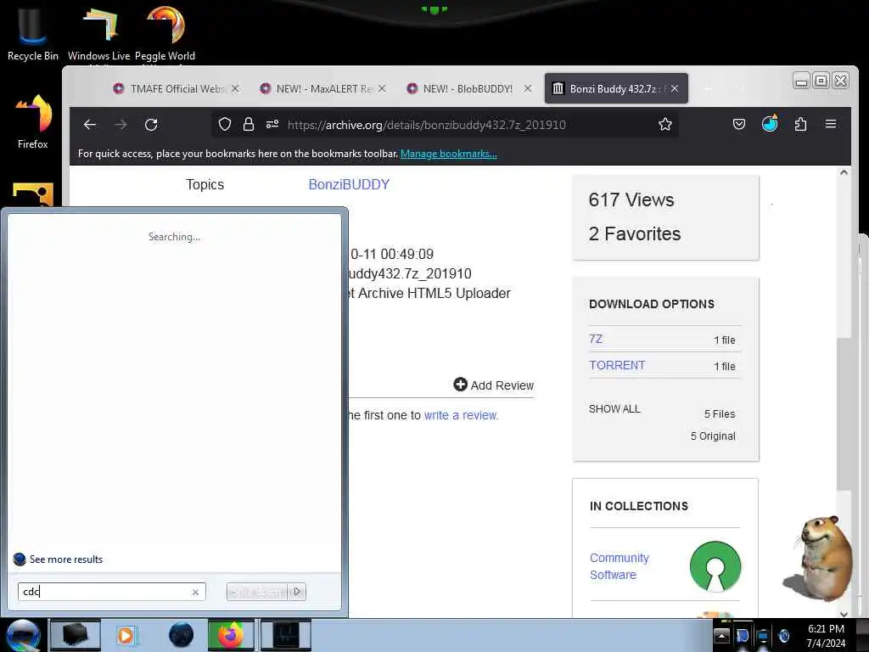Click the network tray icon

(763, 636)
